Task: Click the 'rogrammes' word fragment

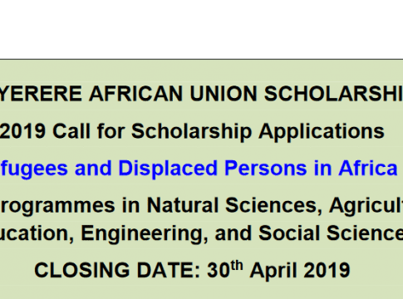Action: (57, 206)
